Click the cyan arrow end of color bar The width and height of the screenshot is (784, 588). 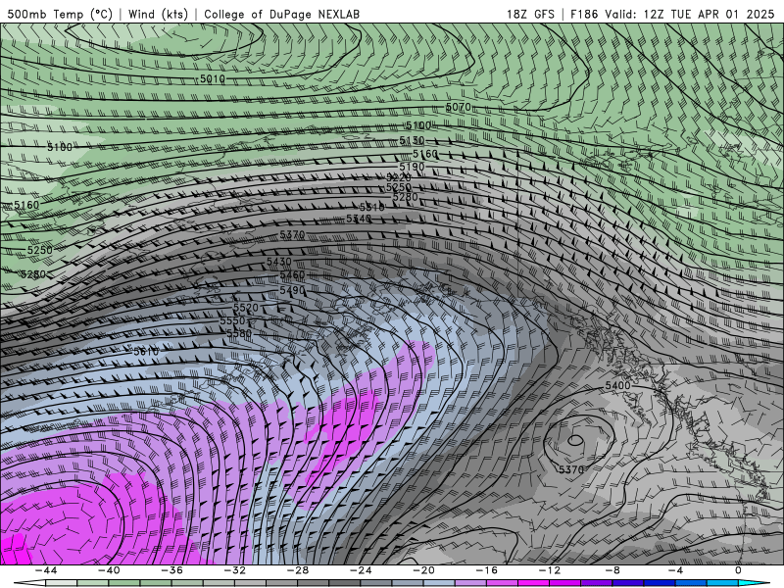click(754, 583)
